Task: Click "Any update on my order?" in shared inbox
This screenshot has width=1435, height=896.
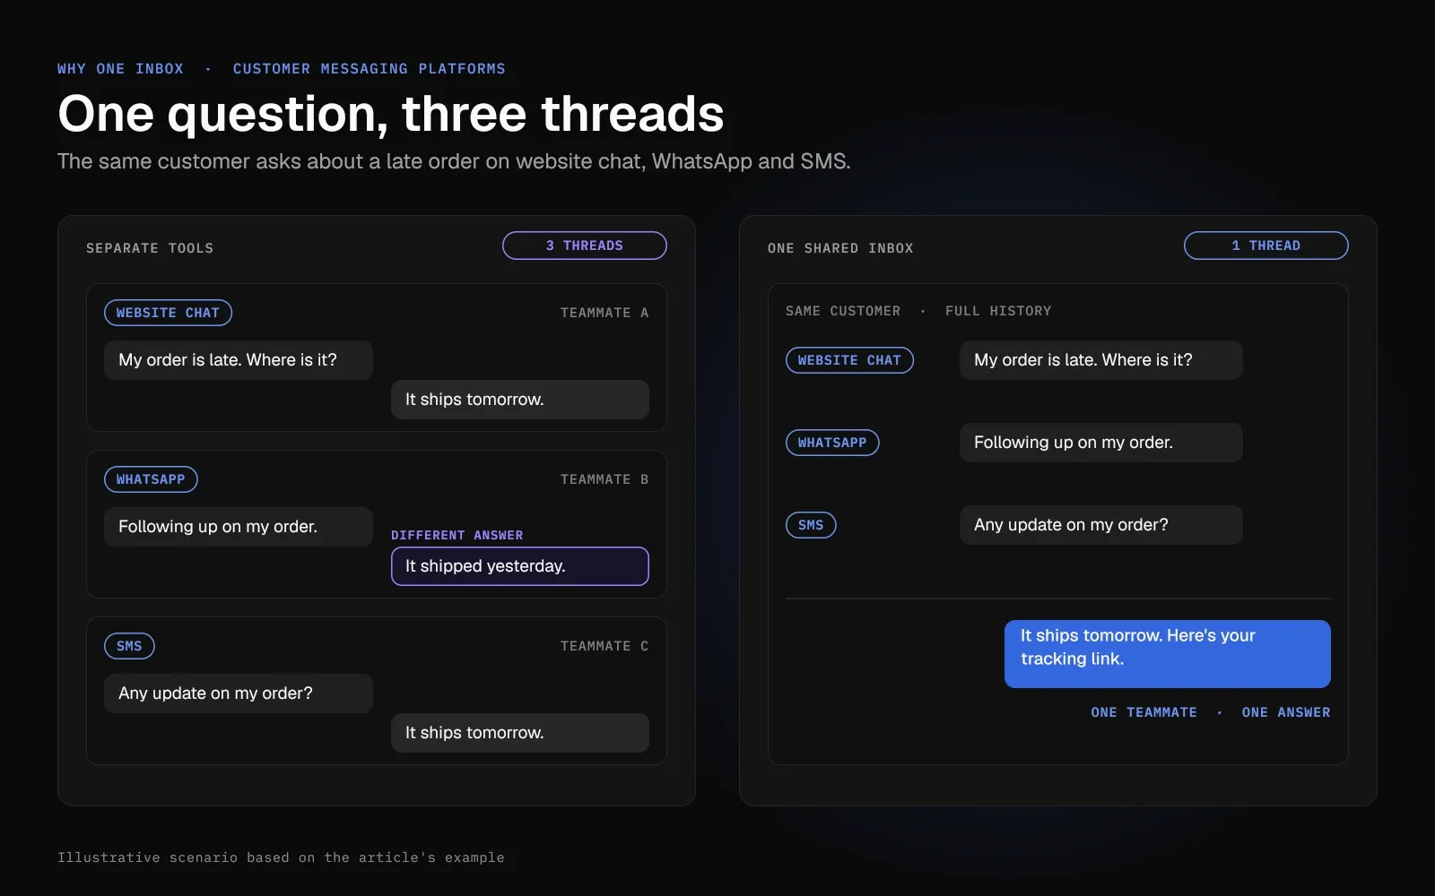Action: pos(1101,525)
